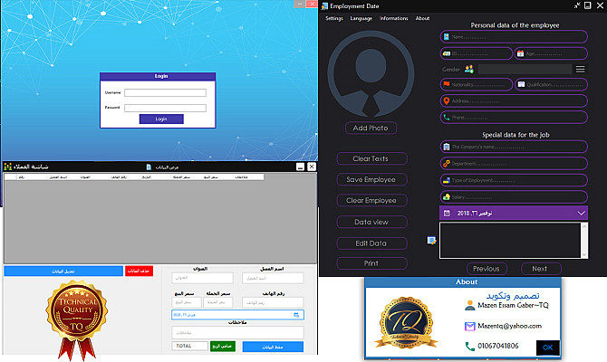This screenshot has height=362, width=607.
Task: Click the Clear Texts button
Action: (x=371, y=158)
